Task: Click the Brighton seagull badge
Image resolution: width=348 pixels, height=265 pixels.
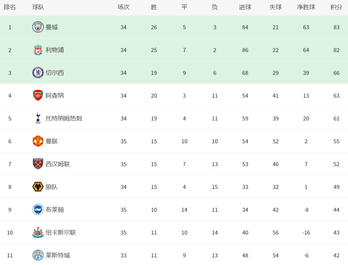Action: click(38, 210)
